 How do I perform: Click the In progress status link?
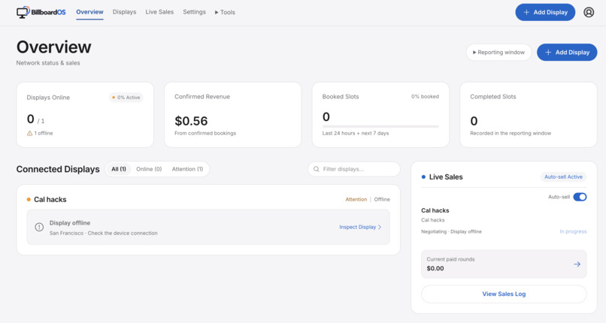573,231
